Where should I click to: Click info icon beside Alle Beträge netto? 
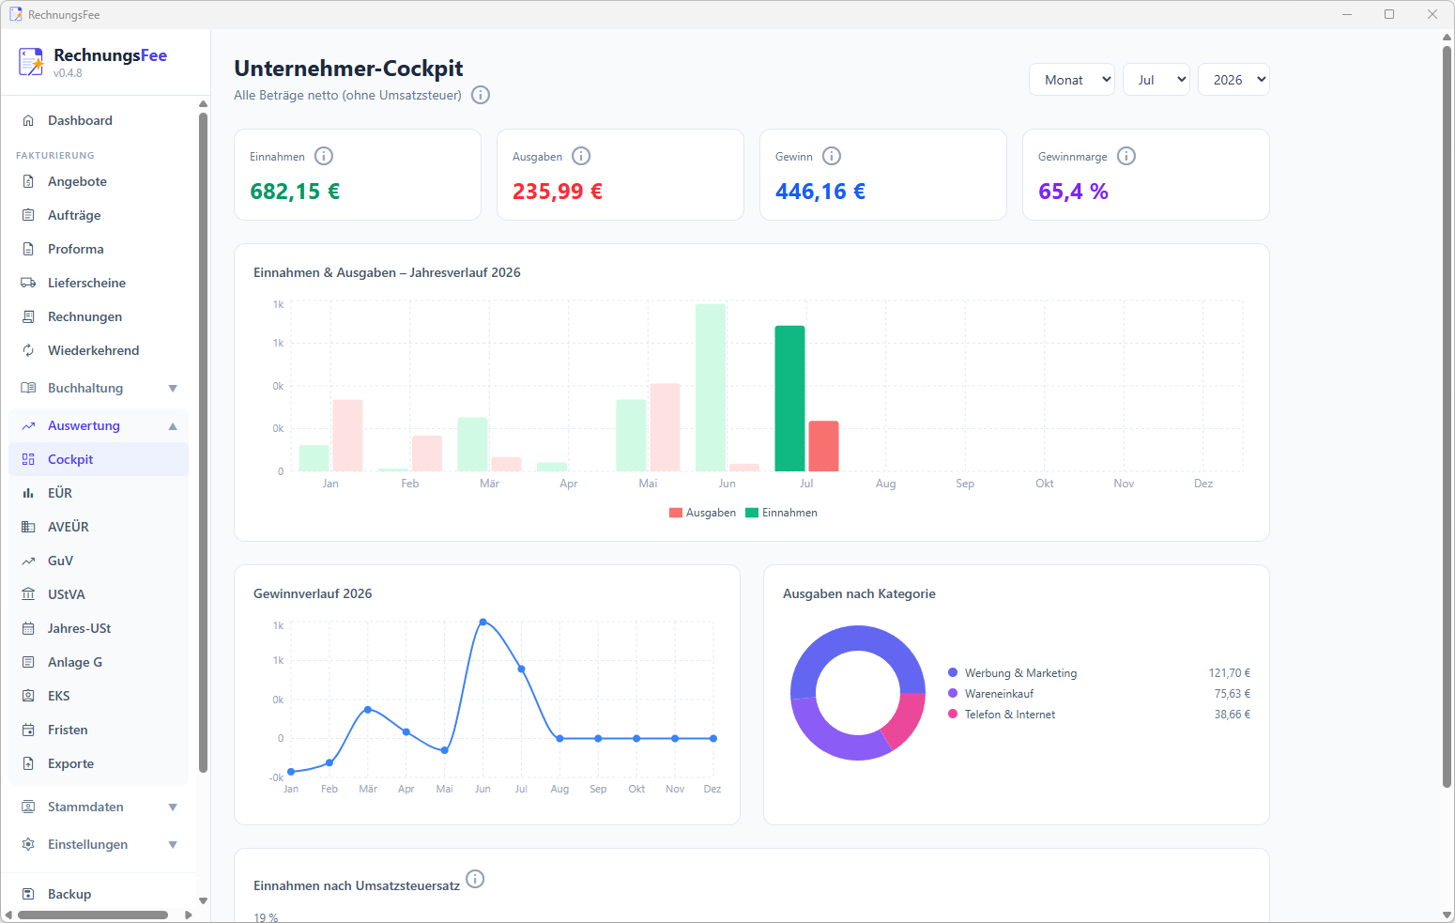click(x=481, y=95)
